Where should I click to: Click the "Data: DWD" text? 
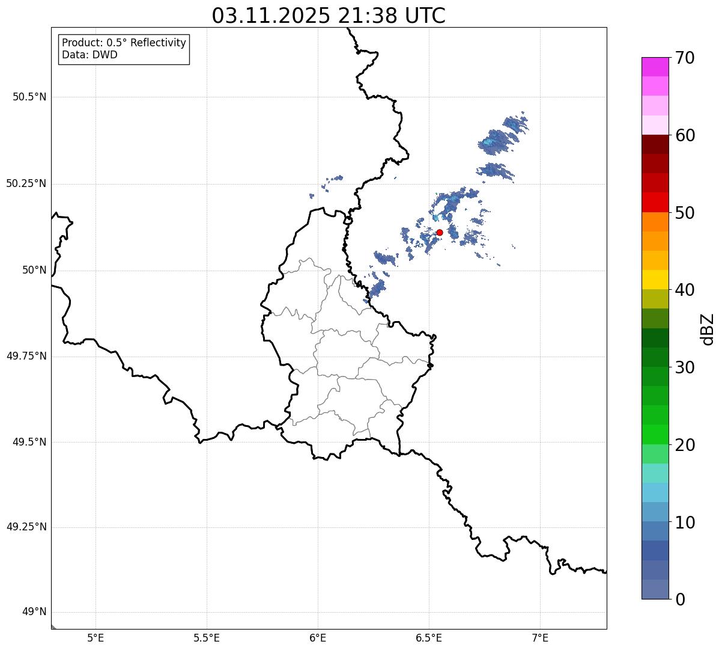tap(89, 55)
